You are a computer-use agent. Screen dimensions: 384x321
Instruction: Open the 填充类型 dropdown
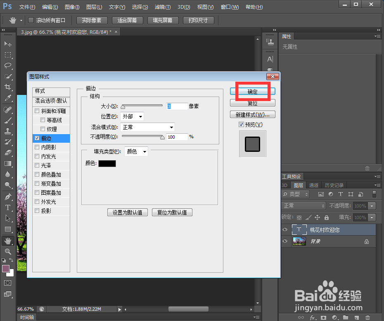tap(136, 151)
